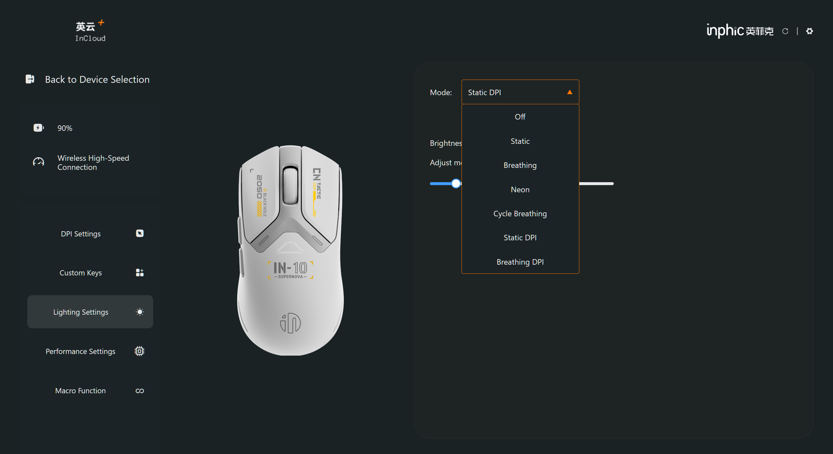The width and height of the screenshot is (833, 454).
Task: Select Off from the Mode list
Action: tap(520, 117)
